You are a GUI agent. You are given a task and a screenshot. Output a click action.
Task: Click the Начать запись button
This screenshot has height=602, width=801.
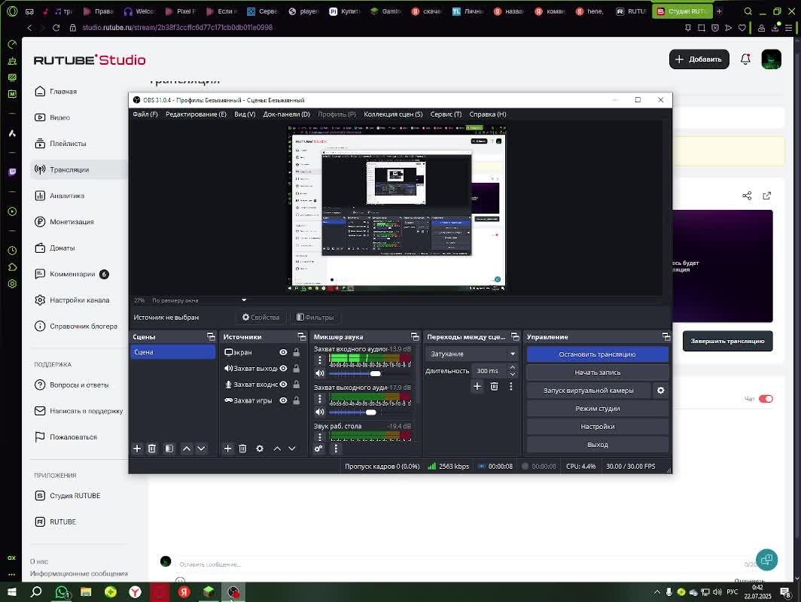tap(597, 372)
